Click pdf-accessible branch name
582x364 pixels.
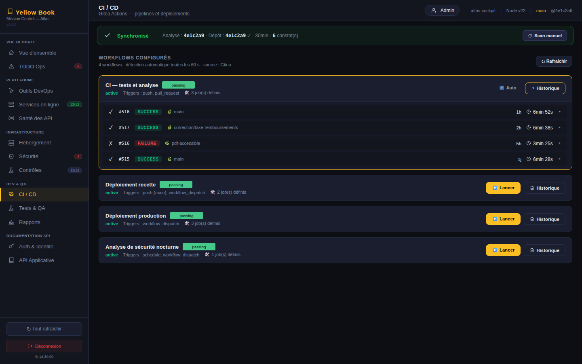[x=186, y=143]
